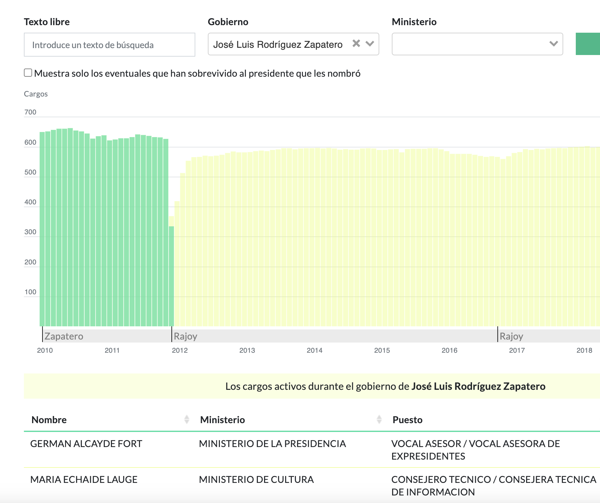Select the second Rajoy marker near 2017
Viewport: 600px width, 503px height.
click(511, 336)
